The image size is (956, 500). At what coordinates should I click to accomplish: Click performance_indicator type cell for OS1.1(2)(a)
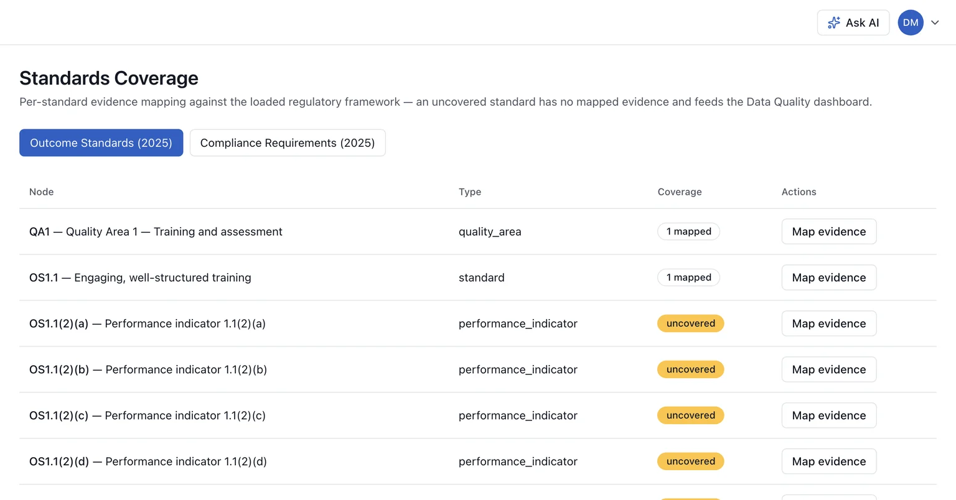[x=518, y=323]
